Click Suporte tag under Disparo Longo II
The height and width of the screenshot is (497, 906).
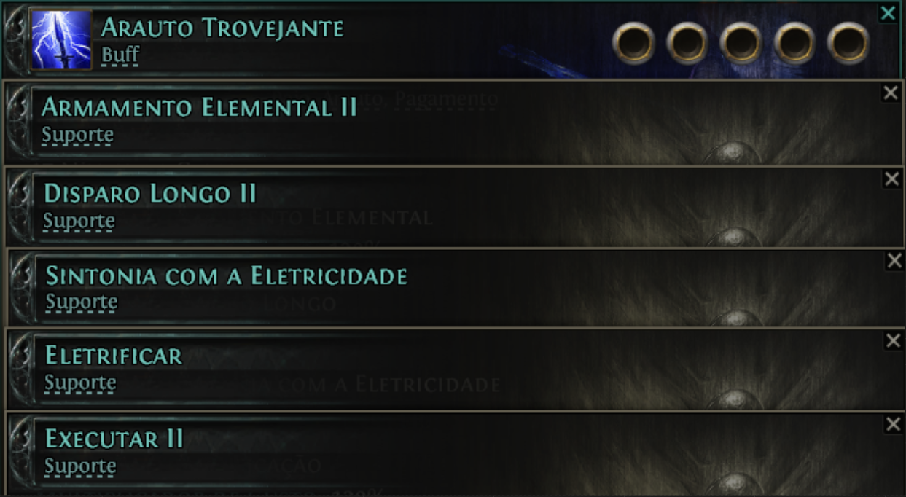pyautogui.click(x=79, y=221)
